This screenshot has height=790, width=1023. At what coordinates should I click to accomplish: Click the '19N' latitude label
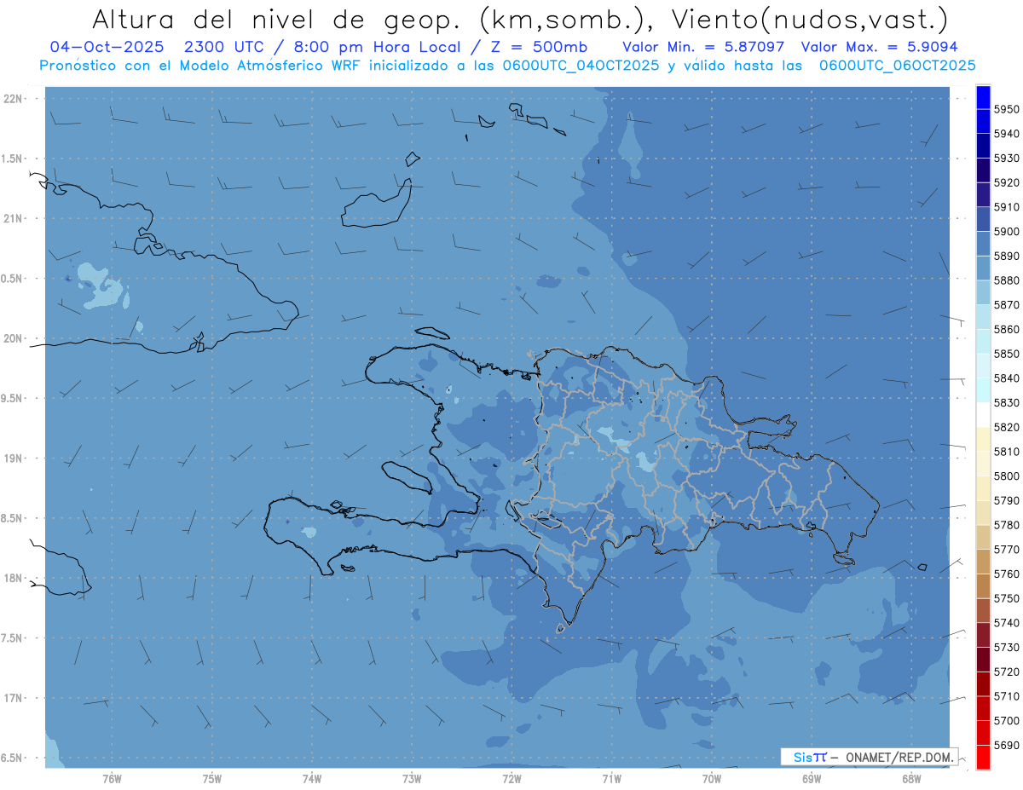pos(13,458)
